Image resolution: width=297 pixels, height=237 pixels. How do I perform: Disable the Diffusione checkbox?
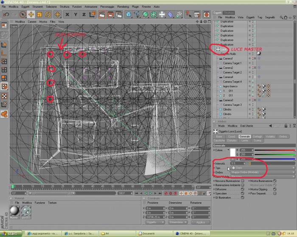tap(242, 189)
